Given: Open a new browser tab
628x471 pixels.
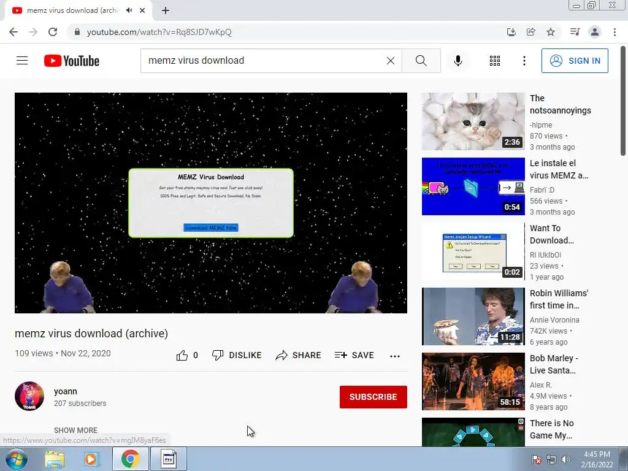Looking at the screenshot, I should point(166,10).
